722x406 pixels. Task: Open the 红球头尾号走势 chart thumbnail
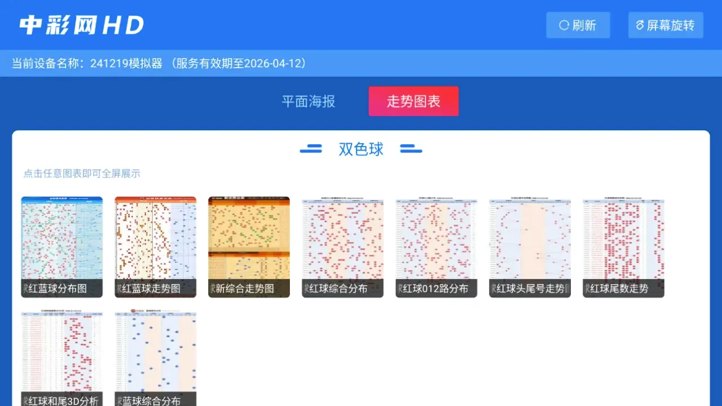tap(530, 247)
